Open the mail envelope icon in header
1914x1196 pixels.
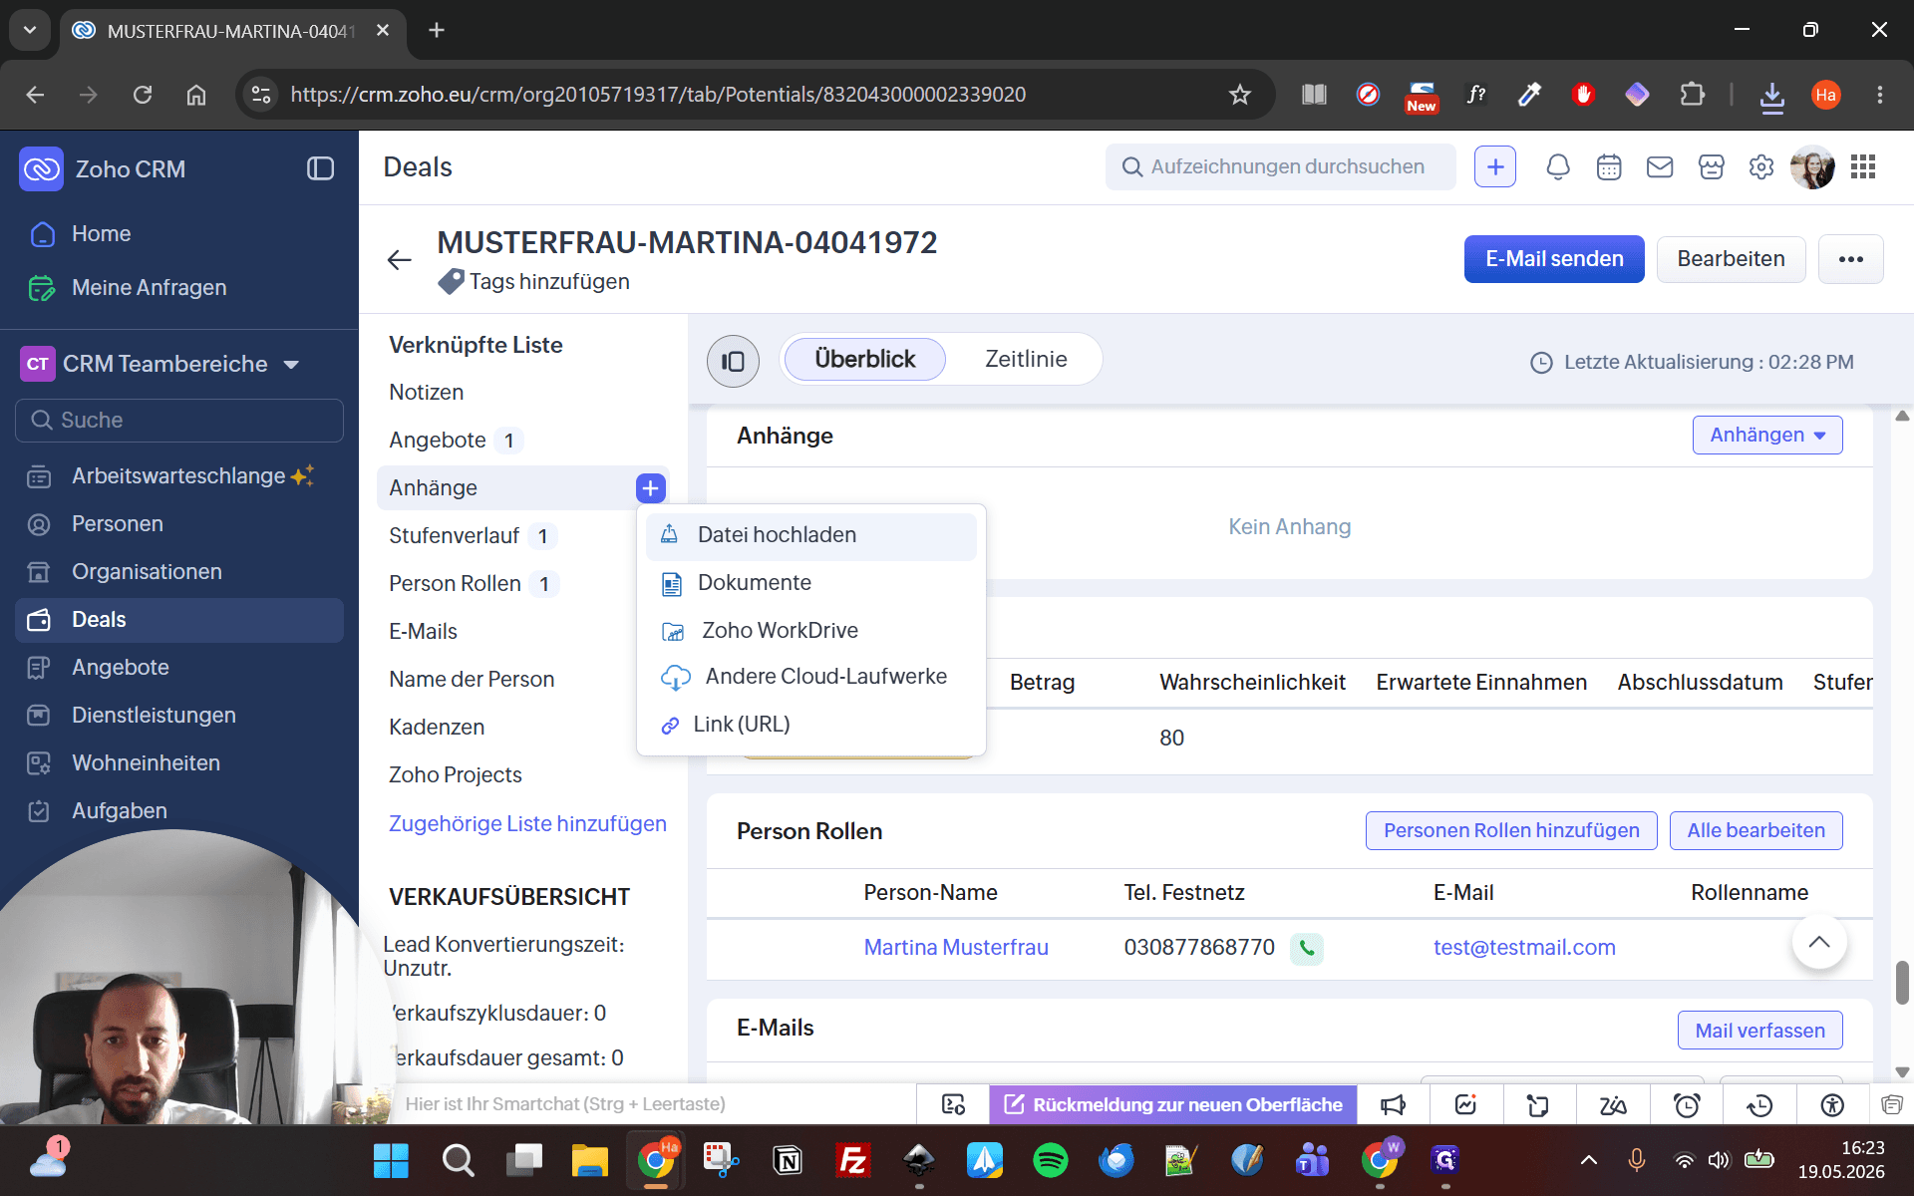point(1660,167)
